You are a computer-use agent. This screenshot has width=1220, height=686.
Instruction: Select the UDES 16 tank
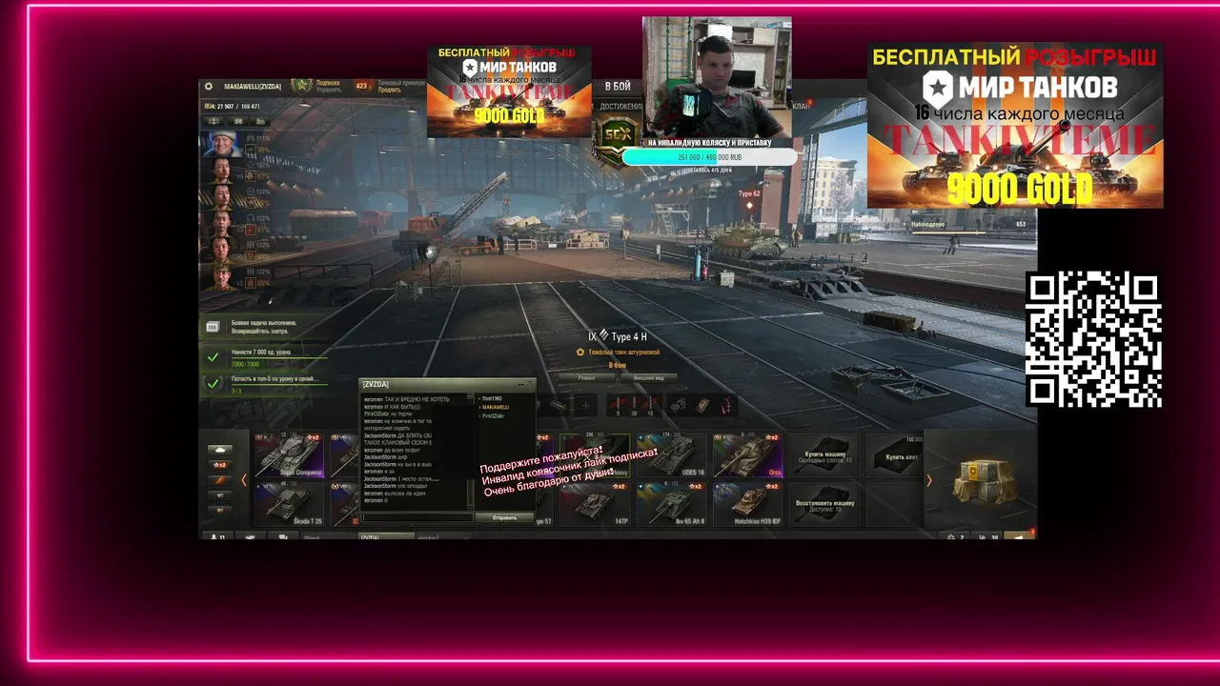671,455
